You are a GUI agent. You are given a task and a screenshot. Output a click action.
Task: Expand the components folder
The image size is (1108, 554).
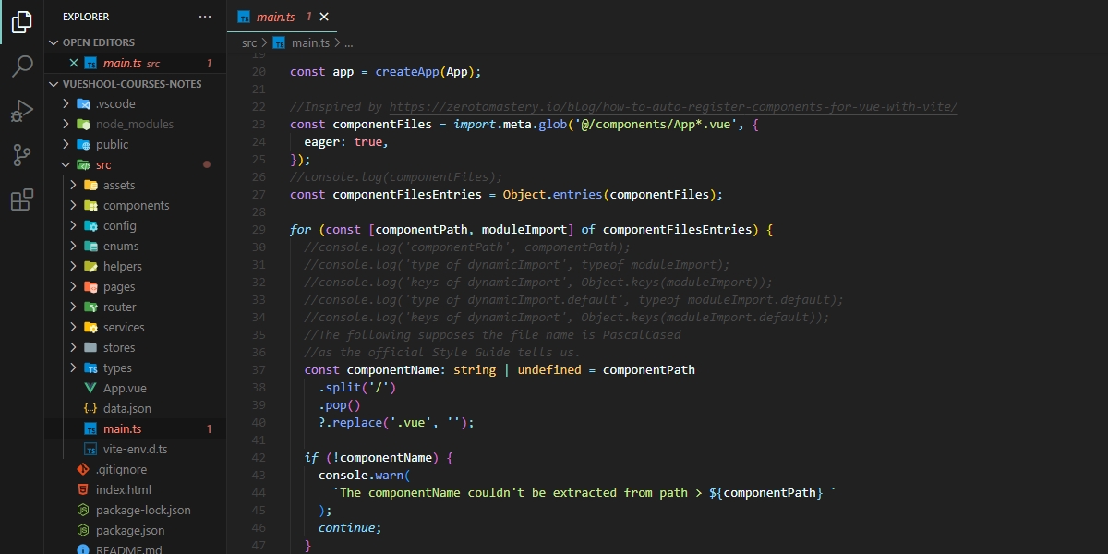136,206
